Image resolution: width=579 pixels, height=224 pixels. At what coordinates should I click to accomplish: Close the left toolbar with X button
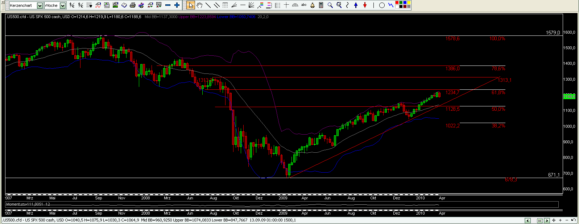click(x=3, y=2)
